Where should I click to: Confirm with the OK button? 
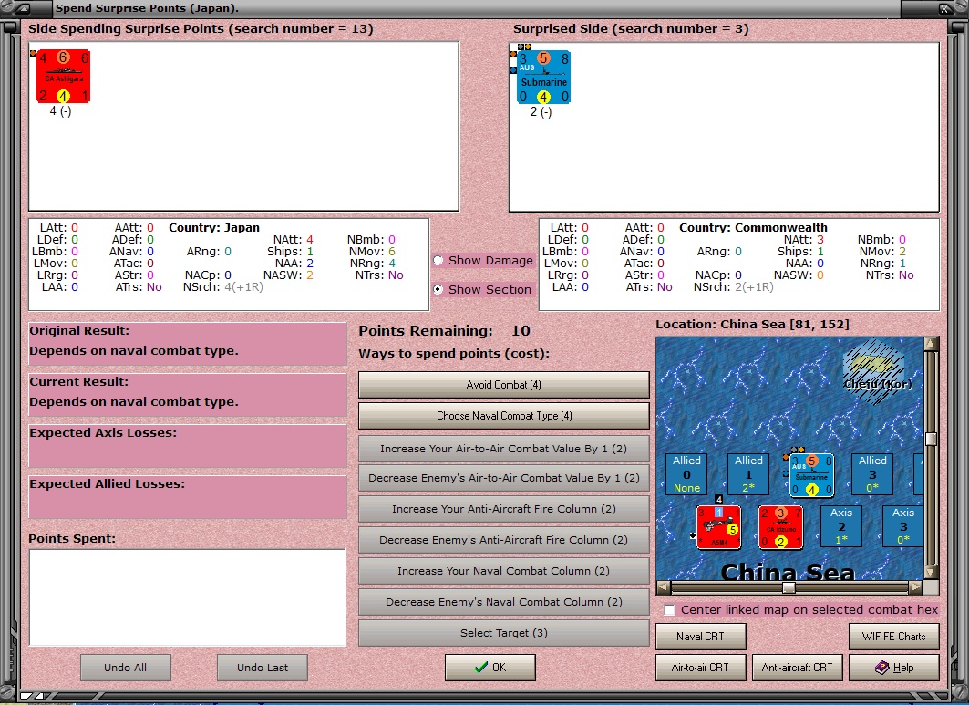point(490,668)
